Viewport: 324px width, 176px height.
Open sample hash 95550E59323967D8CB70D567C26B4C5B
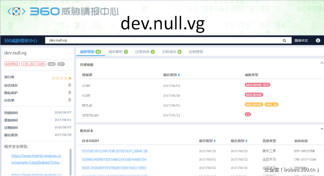pos(115,151)
